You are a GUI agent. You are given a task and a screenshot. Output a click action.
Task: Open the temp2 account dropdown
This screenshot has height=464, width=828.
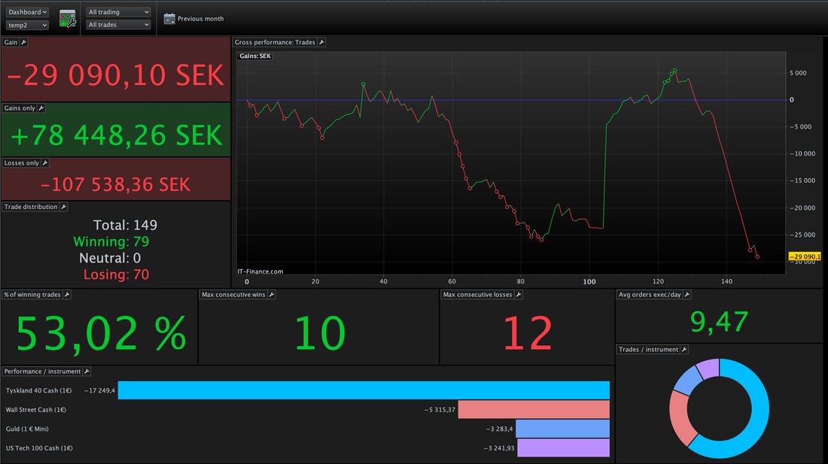[27, 25]
